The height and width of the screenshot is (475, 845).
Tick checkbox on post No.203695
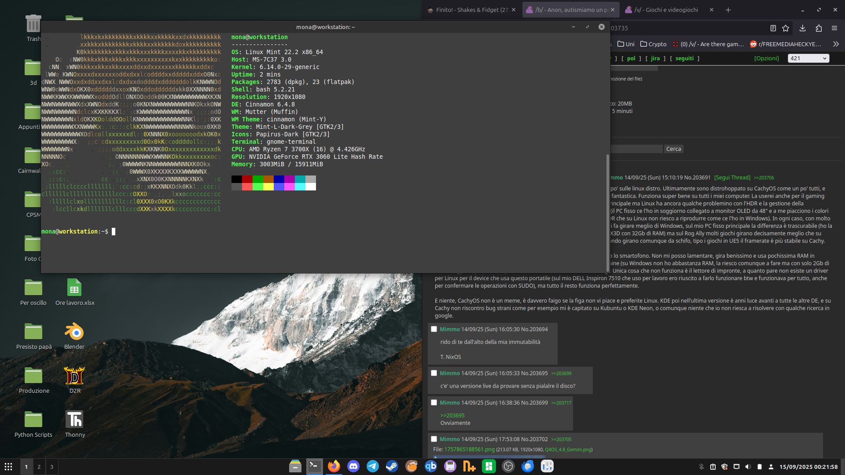tap(434, 373)
